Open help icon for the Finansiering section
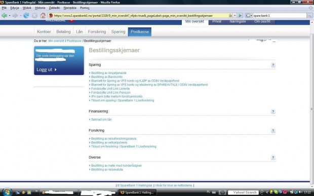The height and width of the screenshot is (196, 314). 273,111
